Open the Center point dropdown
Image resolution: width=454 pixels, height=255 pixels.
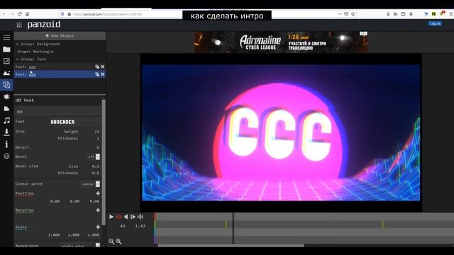[x=90, y=184]
